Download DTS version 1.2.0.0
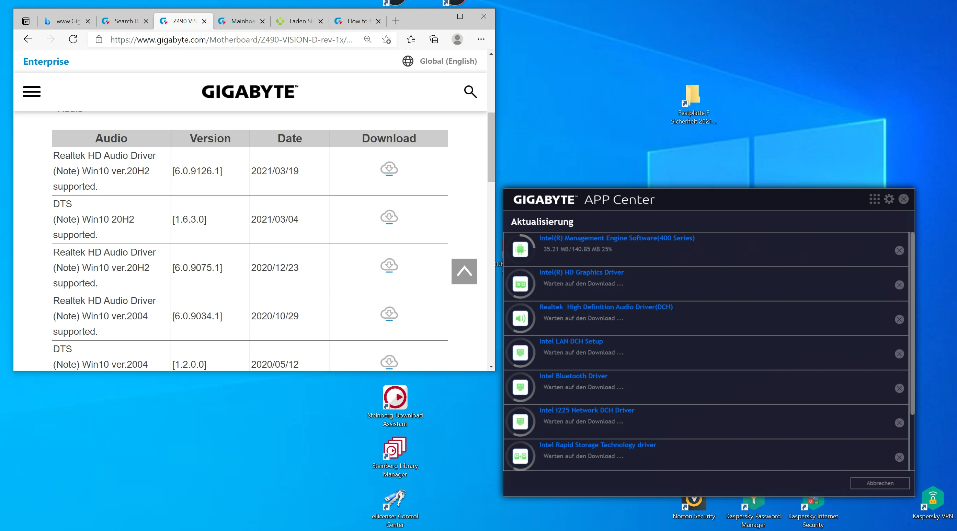Screen dimensions: 957x531 tap(389, 362)
